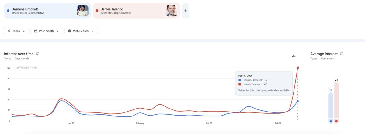Click the globe icon for Web Search
Image resolution: width=365 pixels, height=134 pixels.
70,31
